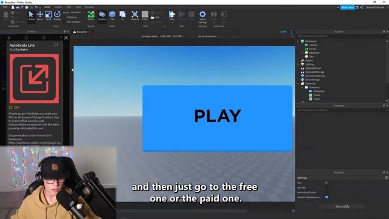This screenshot has height=219, width=389.
Task: Select Baseplate in Explorer
Action: coord(314,53)
